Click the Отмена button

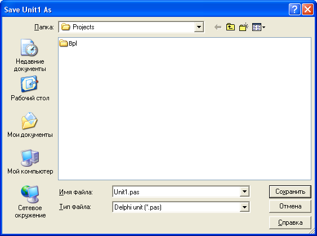tap(290, 206)
